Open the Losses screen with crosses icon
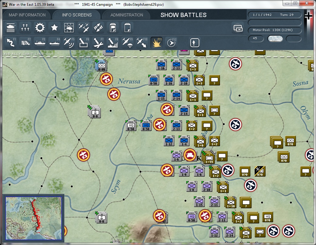The width and height of the screenshot is (316, 245). [25, 27]
